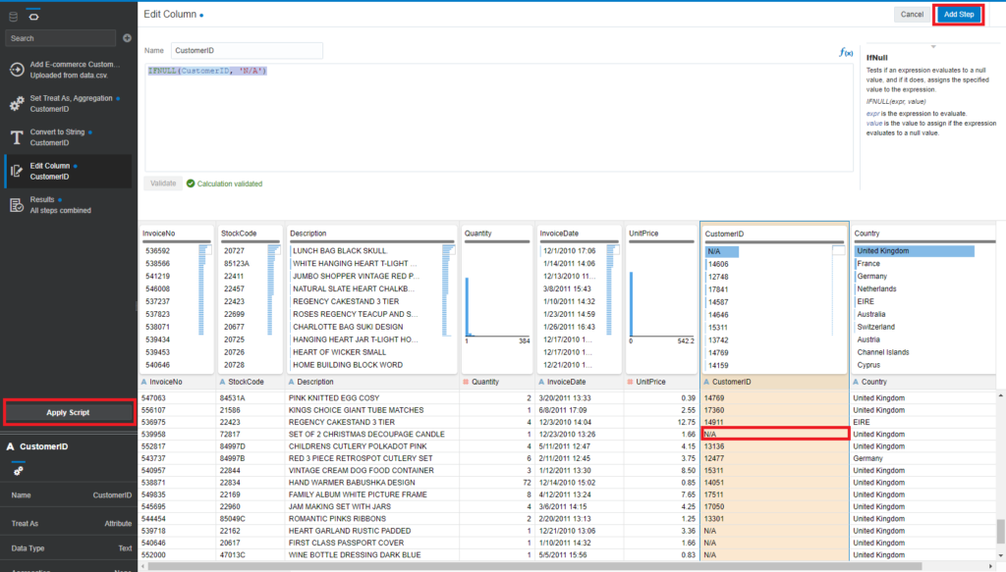Click the type icon on Description column header

[291, 382]
